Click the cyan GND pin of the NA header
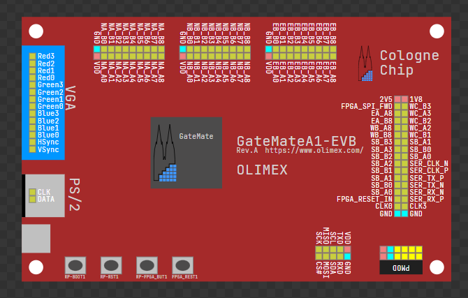The height and width of the screenshot is (298, 468). click(96, 49)
